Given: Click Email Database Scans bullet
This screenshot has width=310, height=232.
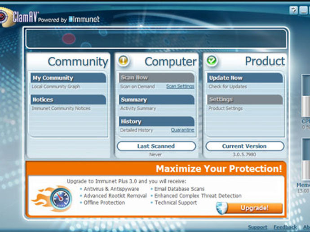Looking at the screenshot, I should pos(179,189).
